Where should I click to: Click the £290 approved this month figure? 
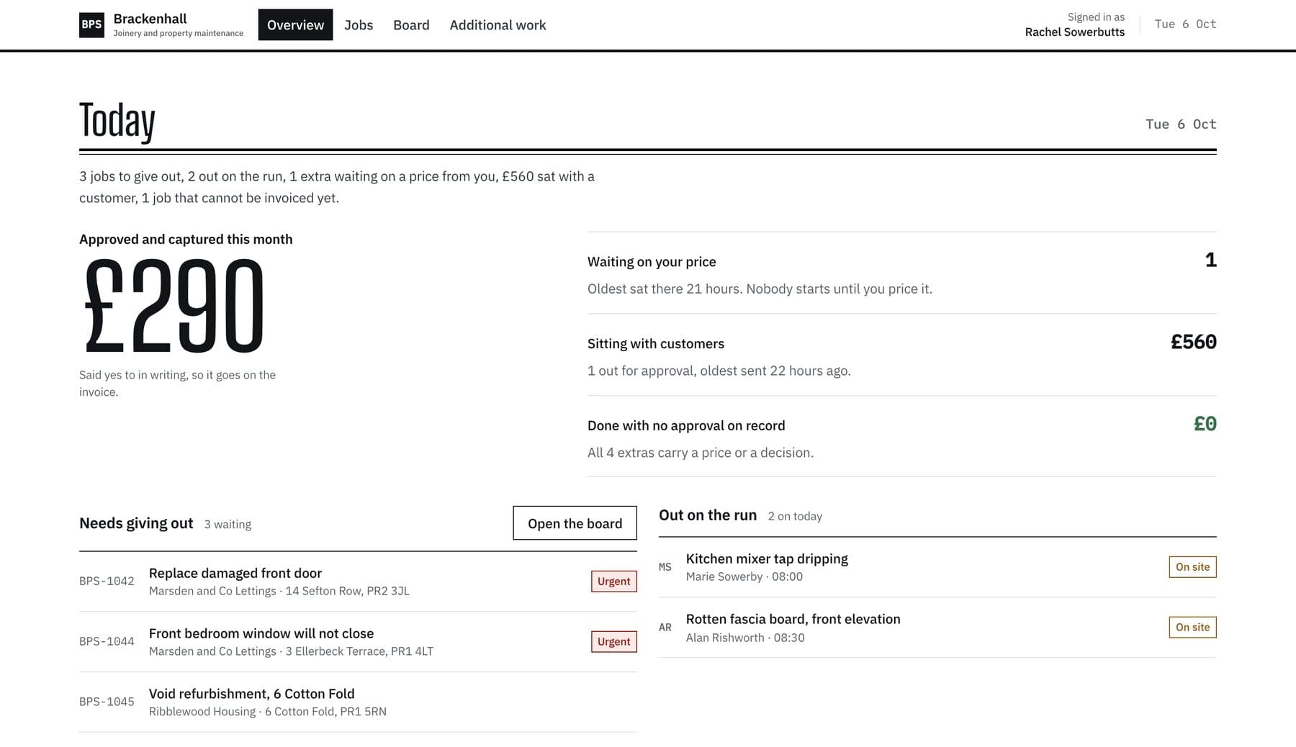174,307
